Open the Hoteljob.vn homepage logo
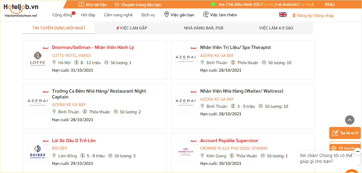Screen dimensions: 362x173 coord(21,10)
